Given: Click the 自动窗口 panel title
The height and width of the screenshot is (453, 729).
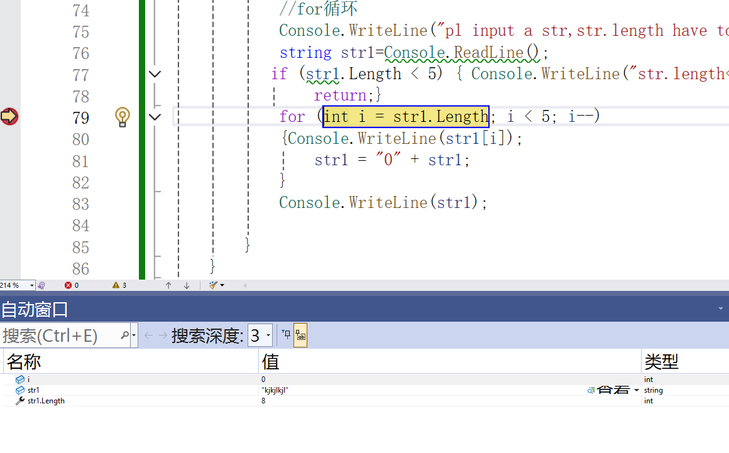Looking at the screenshot, I should pyautogui.click(x=35, y=309).
